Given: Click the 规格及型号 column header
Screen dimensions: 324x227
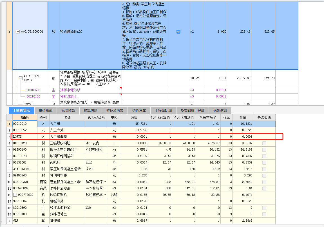Looking at the screenshot, I should coord(97,117).
